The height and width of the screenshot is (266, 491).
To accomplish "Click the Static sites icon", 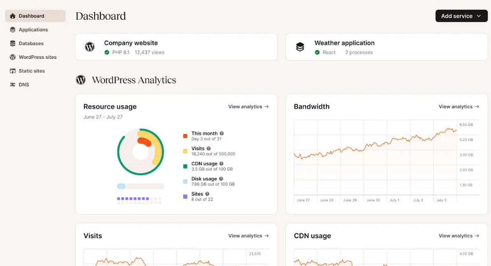I will coord(12,71).
